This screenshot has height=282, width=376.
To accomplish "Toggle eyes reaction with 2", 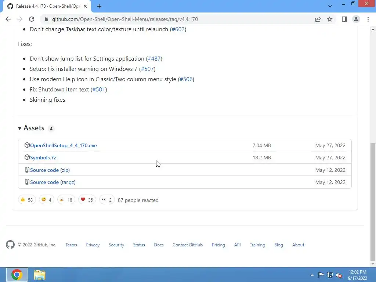I will [107, 200].
